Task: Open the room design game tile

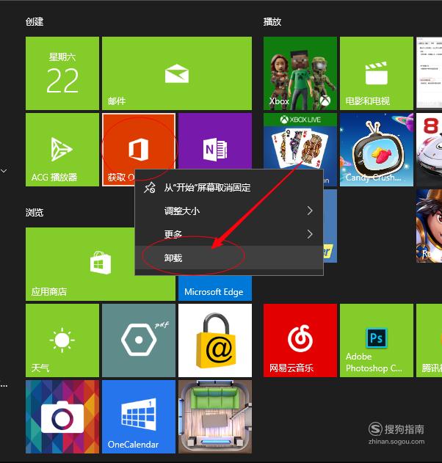Action: coord(215,417)
